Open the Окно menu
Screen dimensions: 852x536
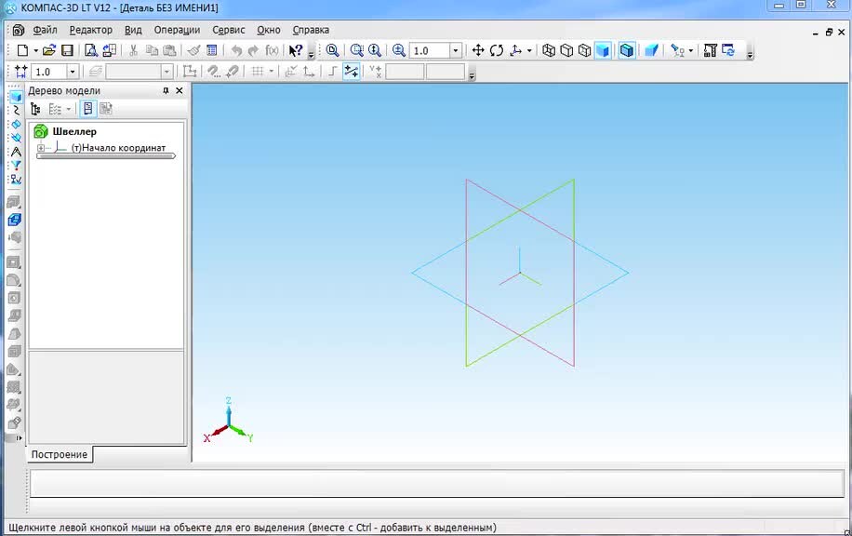(269, 30)
